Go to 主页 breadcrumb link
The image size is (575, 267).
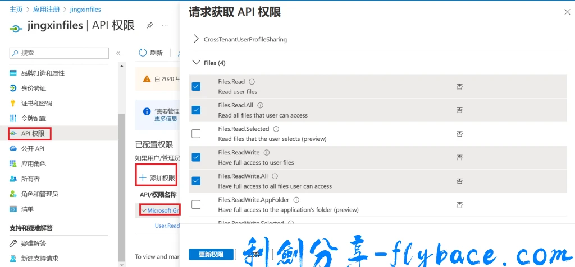(x=15, y=9)
